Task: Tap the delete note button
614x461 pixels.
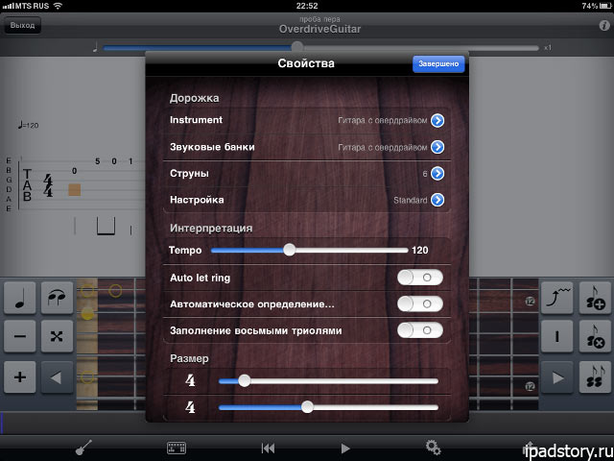Action: pos(595,336)
